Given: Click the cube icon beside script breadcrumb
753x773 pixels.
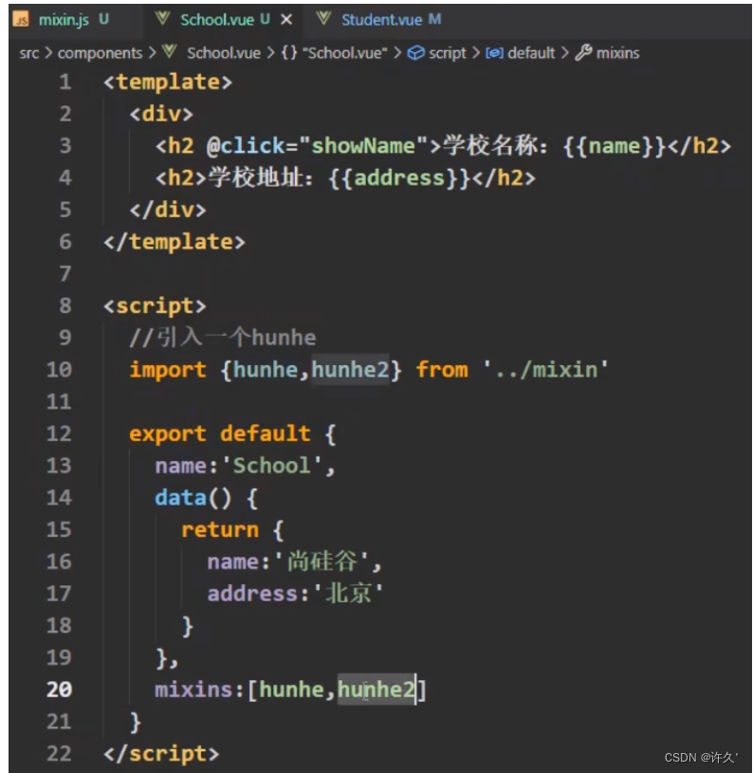Looking at the screenshot, I should pos(416,53).
